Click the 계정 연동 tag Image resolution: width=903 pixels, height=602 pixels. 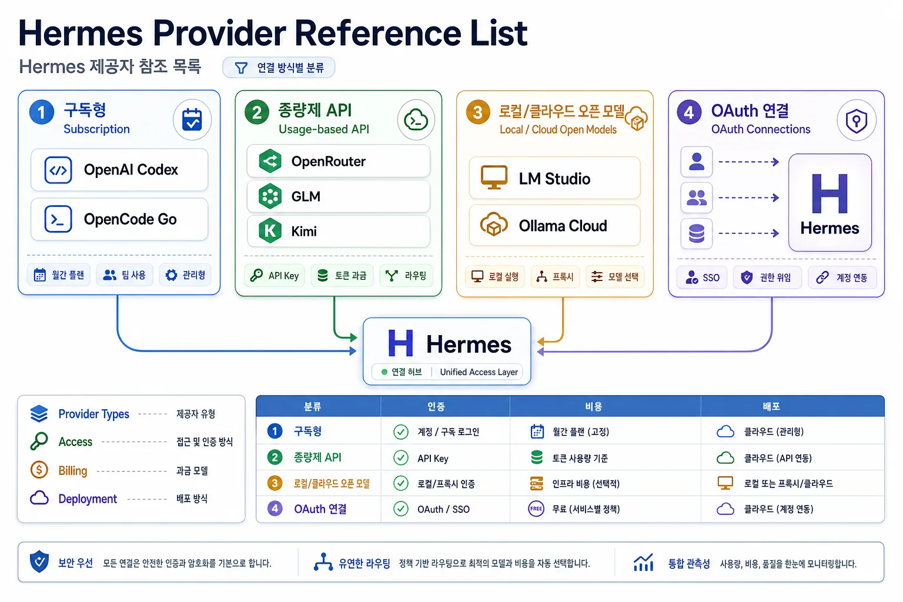(842, 277)
